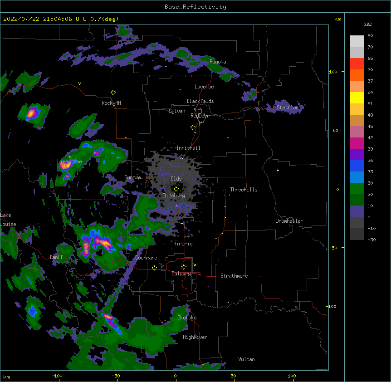Click the 80 value on dBZ legend

pos(370,36)
